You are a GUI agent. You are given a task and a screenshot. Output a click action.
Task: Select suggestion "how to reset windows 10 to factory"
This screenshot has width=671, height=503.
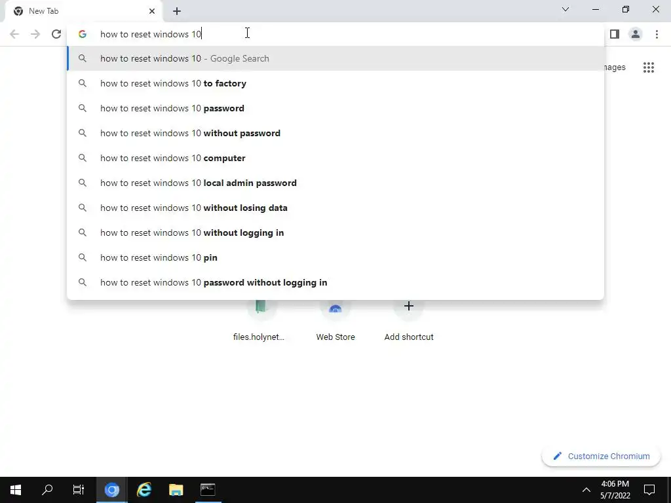click(x=336, y=83)
